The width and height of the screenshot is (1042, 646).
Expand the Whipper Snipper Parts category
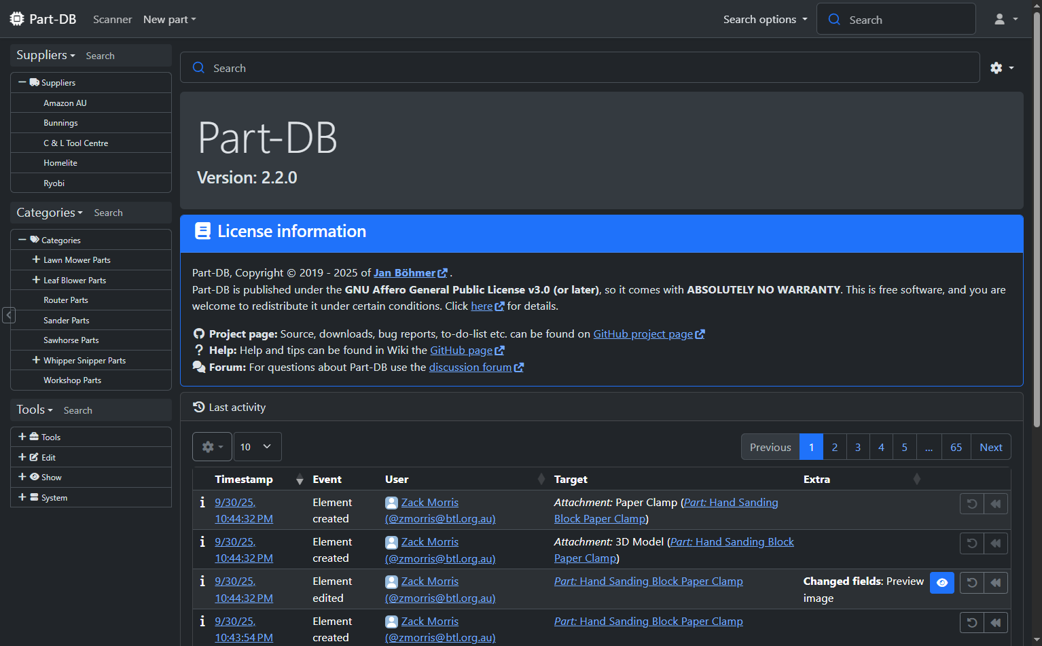[x=36, y=360]
